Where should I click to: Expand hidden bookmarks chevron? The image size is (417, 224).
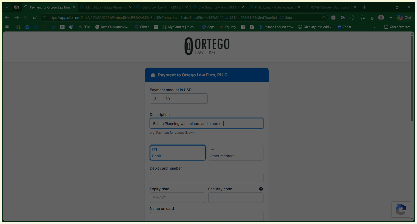pyautogui.click(x=374, y=27)
